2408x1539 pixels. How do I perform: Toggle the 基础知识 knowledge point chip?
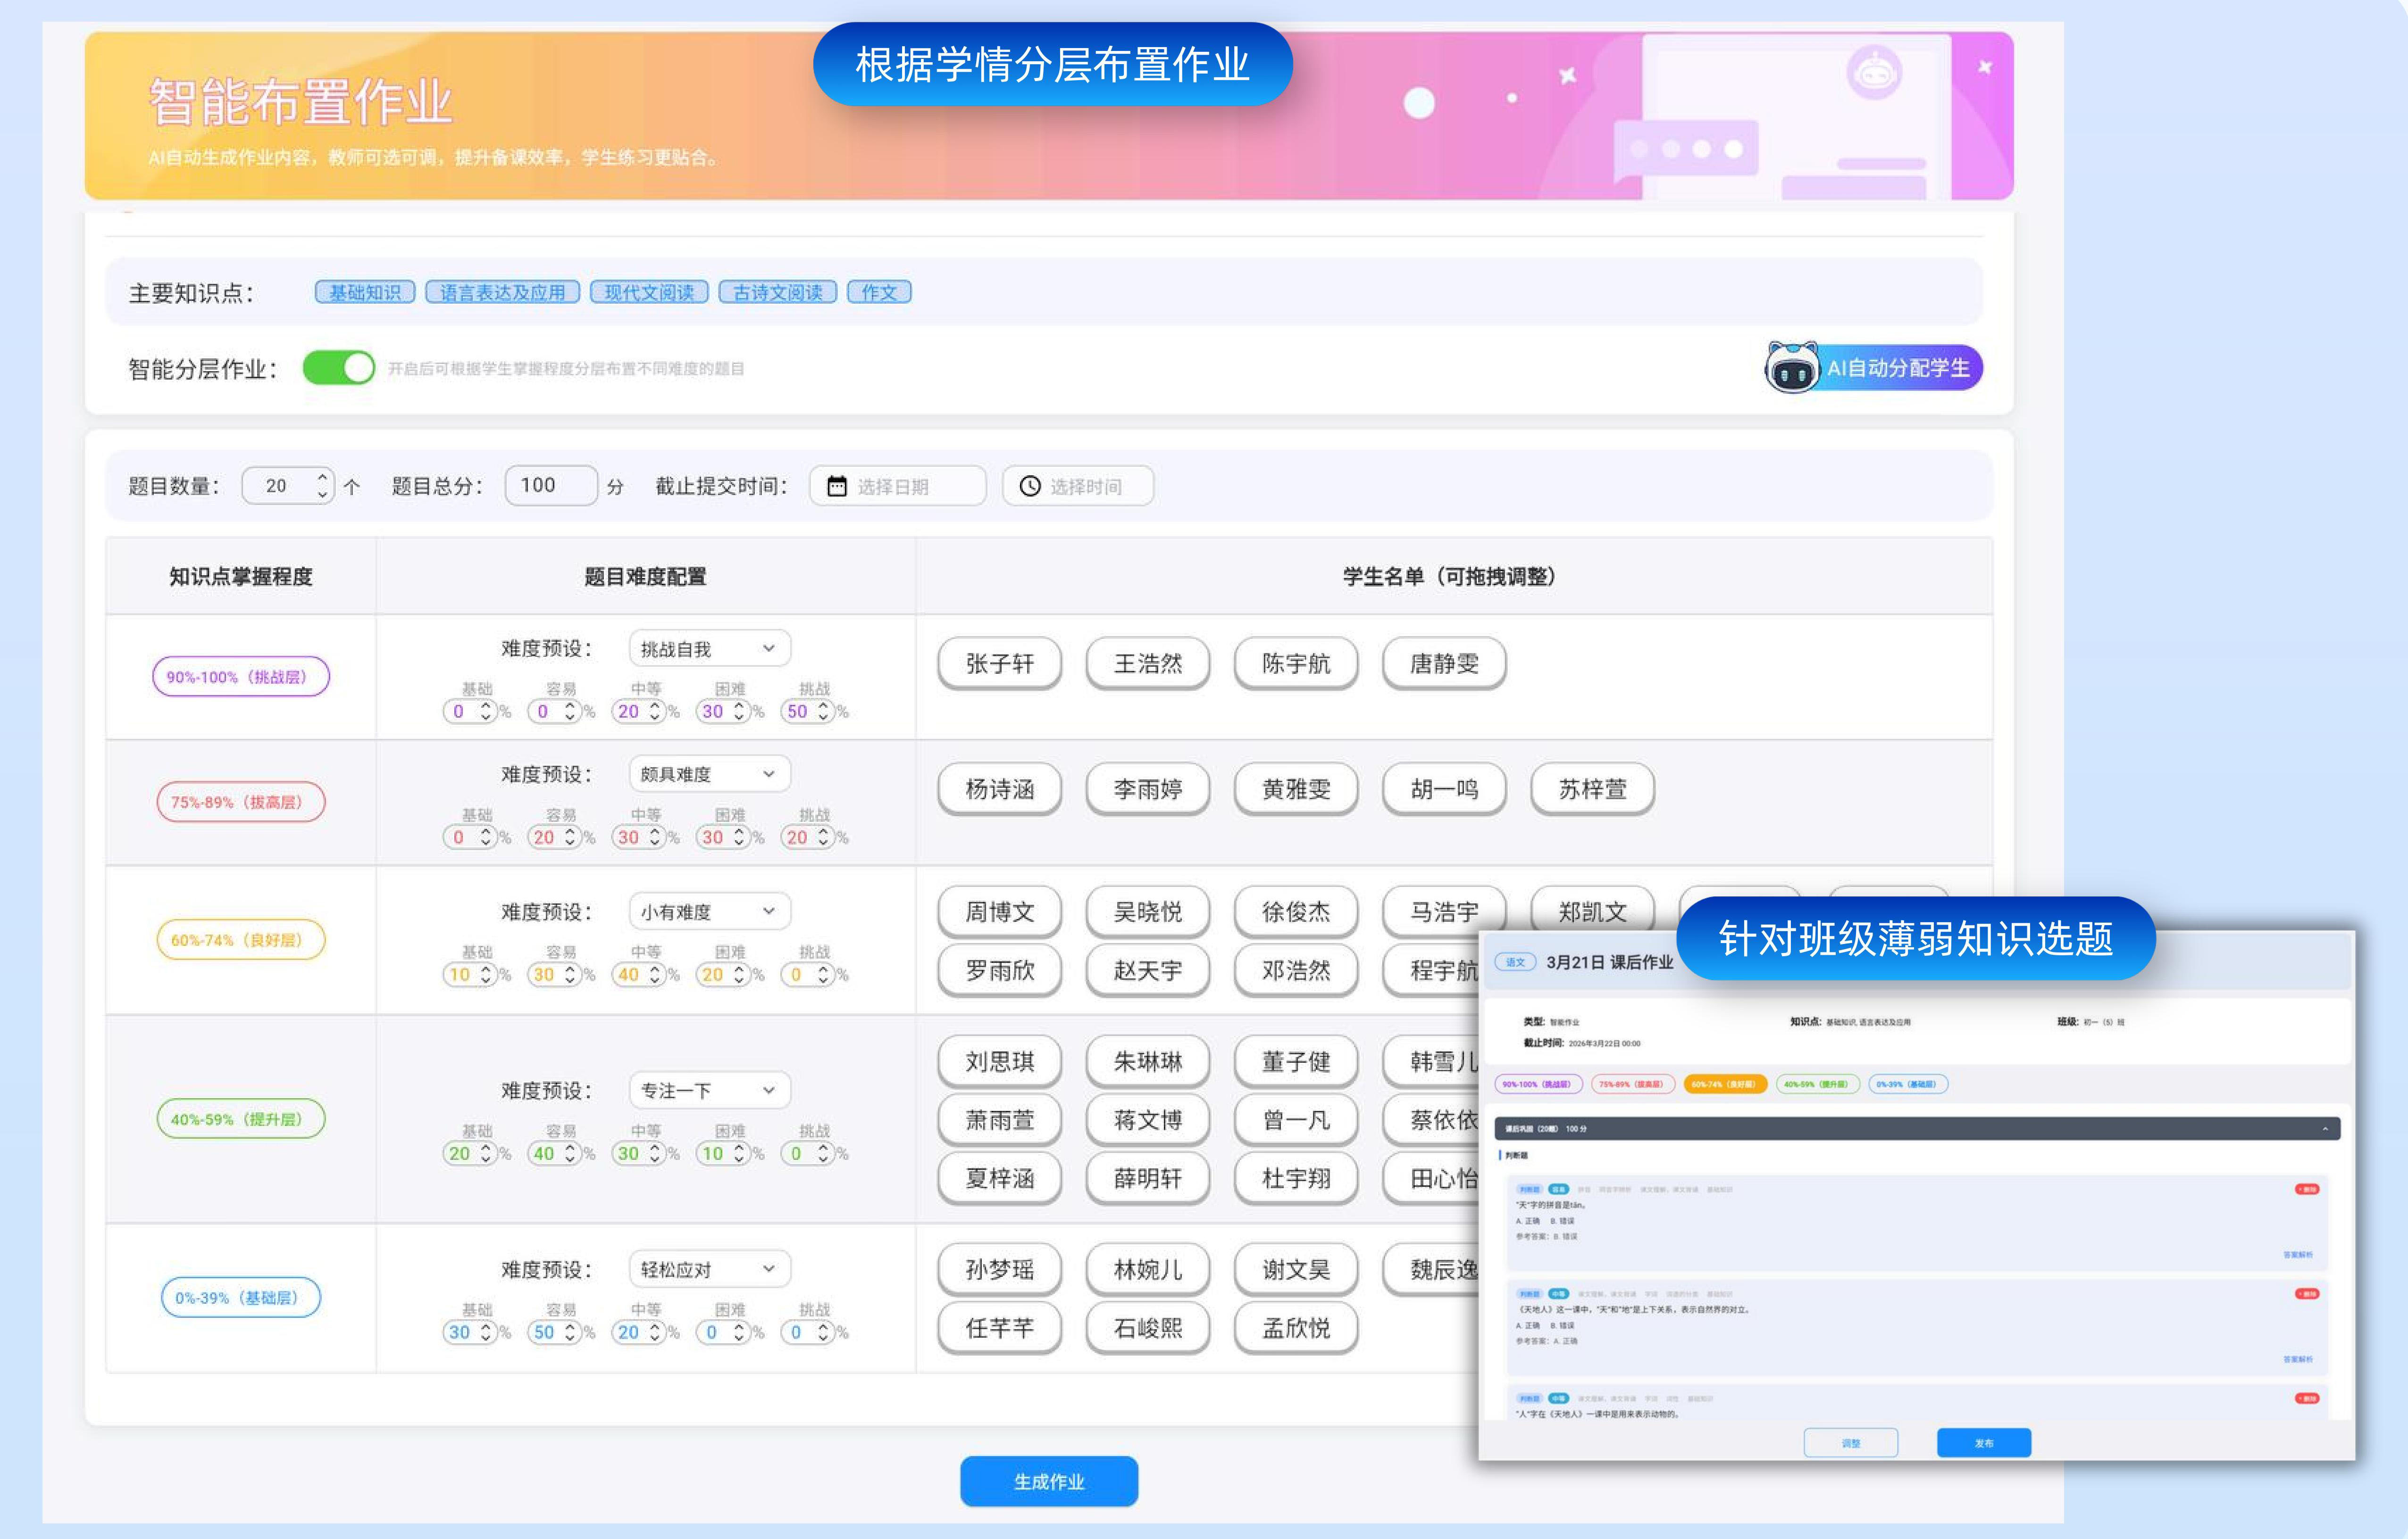click(x=365, y=292)
